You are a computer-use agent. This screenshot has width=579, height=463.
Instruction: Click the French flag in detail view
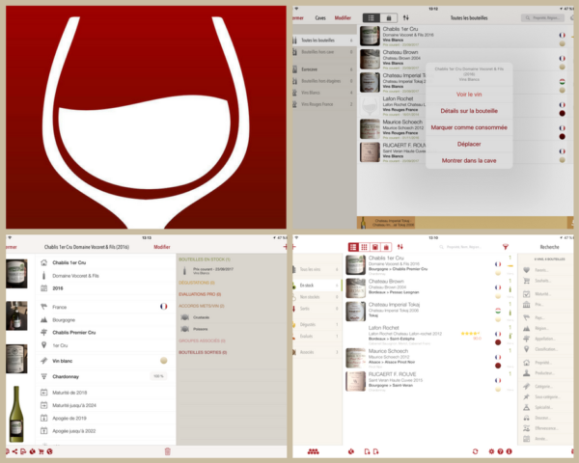coord(164,307)
